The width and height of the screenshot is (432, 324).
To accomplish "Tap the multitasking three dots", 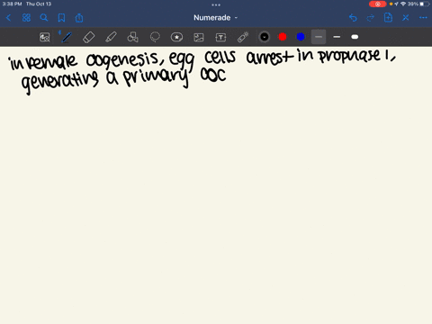I will point(216,4).
